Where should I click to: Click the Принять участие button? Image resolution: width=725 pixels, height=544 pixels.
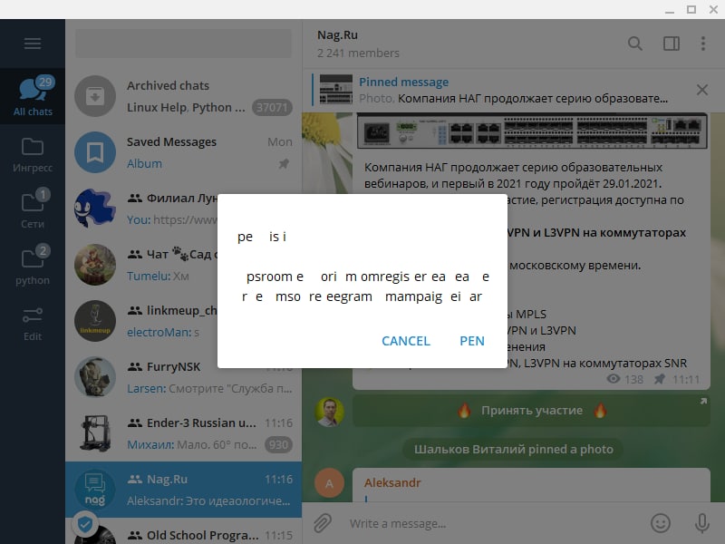click(532, 411)
